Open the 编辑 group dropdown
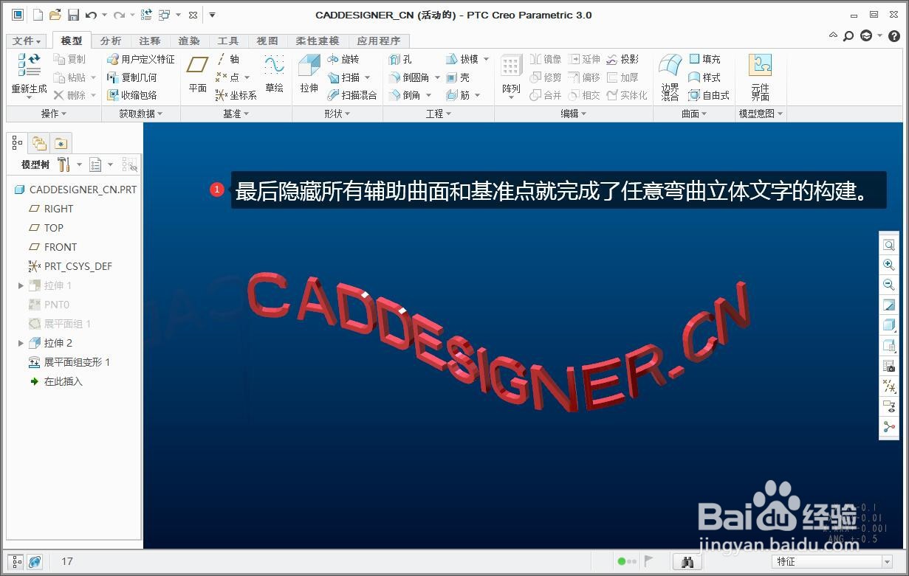 tap(574, 114)
